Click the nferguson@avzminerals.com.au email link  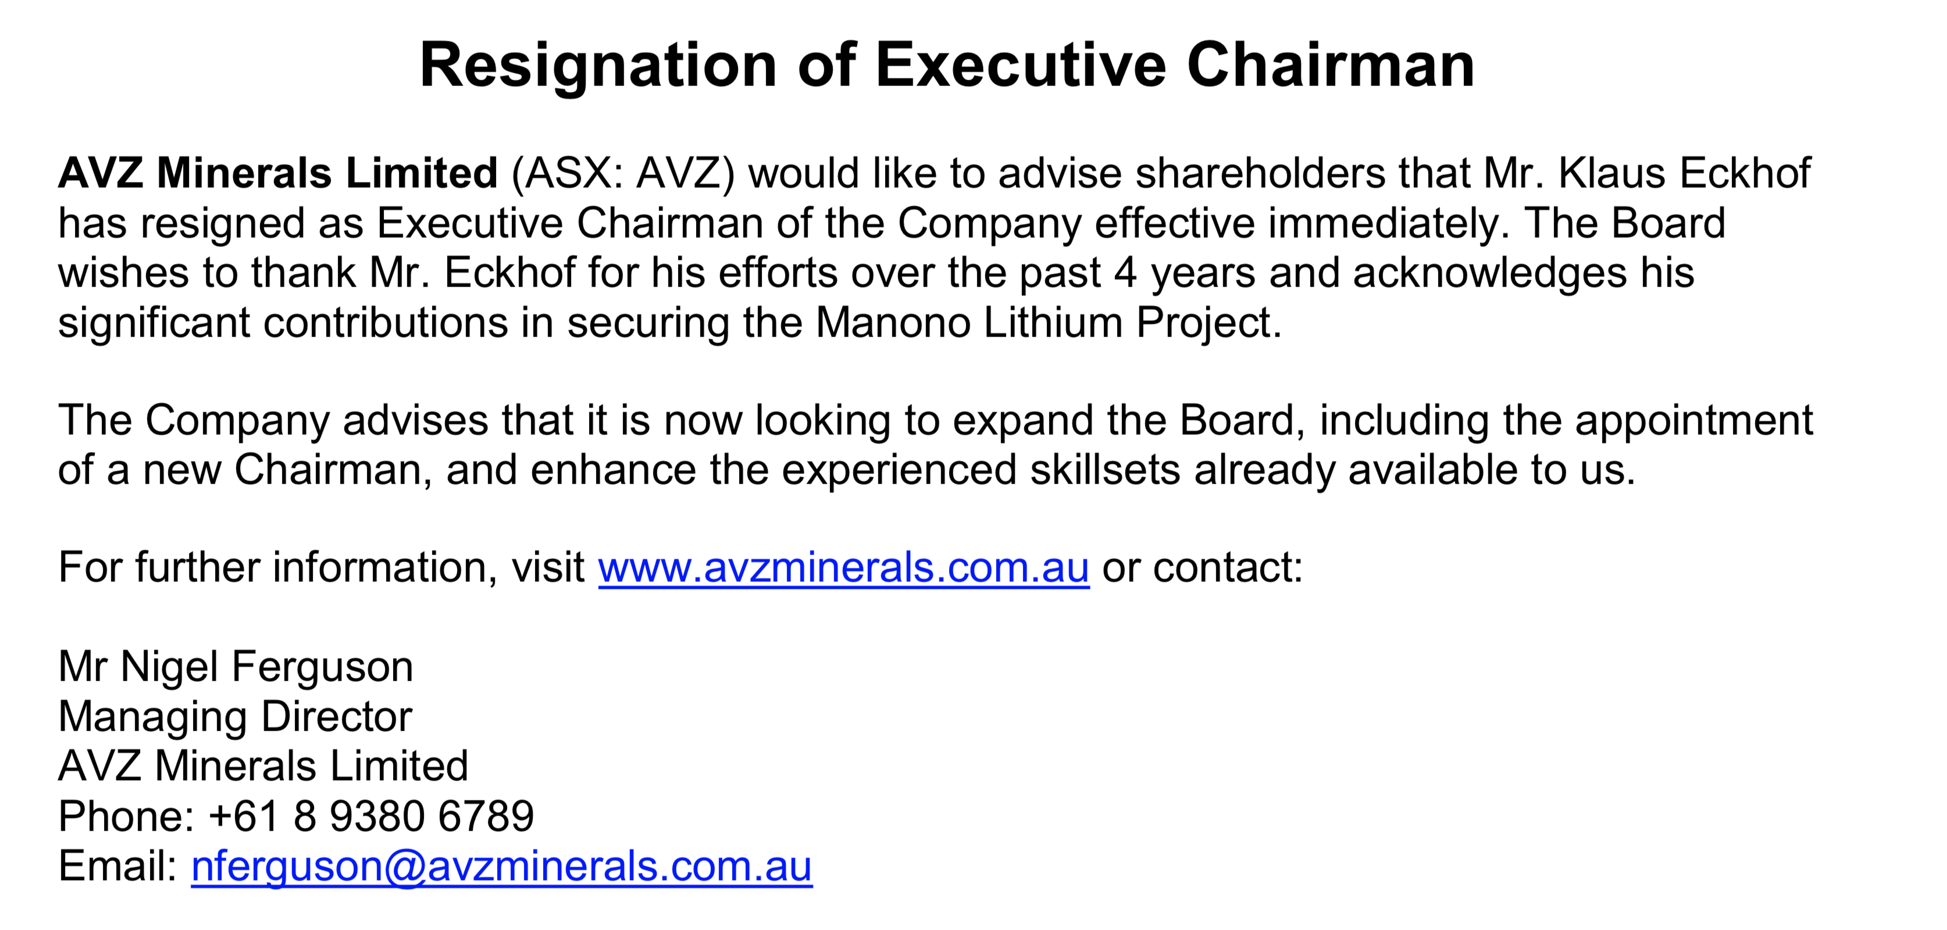pyautogui.click(x=502, y=866)
